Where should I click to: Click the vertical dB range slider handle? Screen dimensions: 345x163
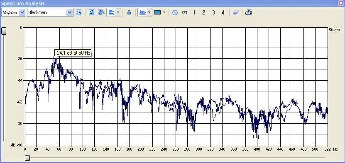pyautogui.click(x=4, y=31)
